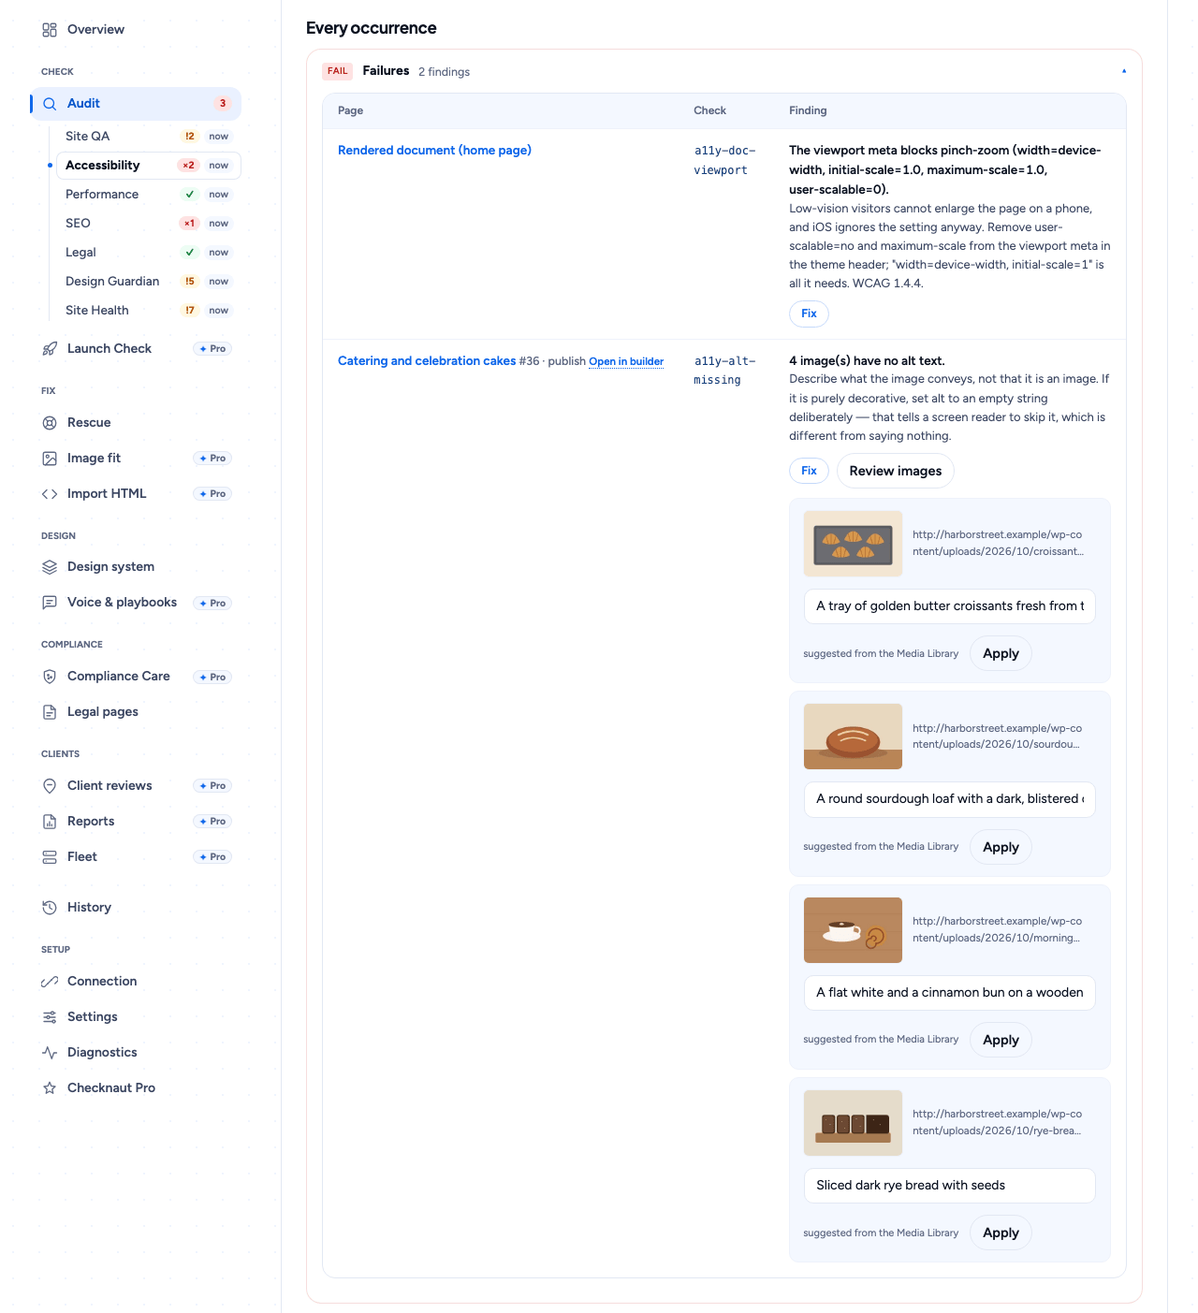Click Fix for the missing alt text finding
The width and height of the screenshot is (1198, 1313).
coord(809,471)
